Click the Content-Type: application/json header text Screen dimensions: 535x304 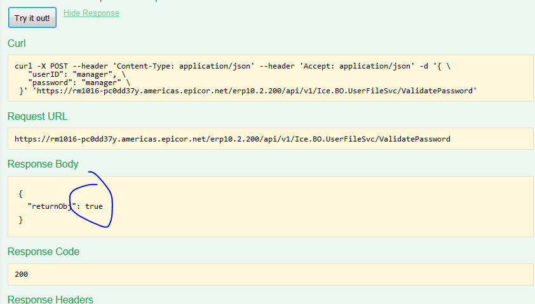tap(183, 66)
